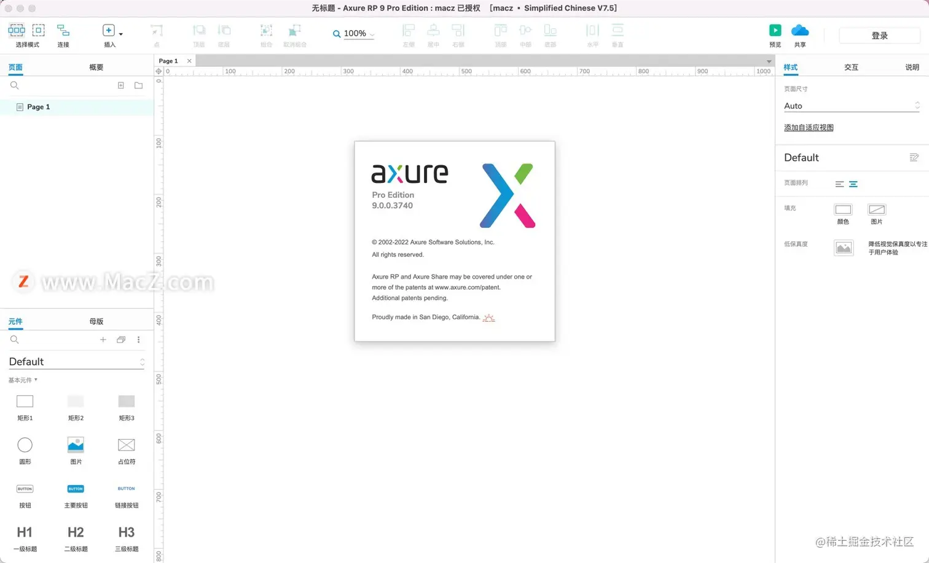Click the 垂直 distribute vertically icon
The width and height of the screenshot is (929, 563).
tap(617, 30)
